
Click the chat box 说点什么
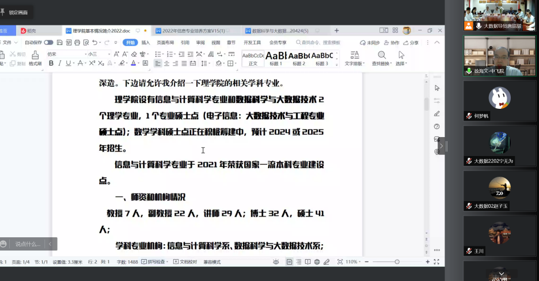tap(28, 244)
